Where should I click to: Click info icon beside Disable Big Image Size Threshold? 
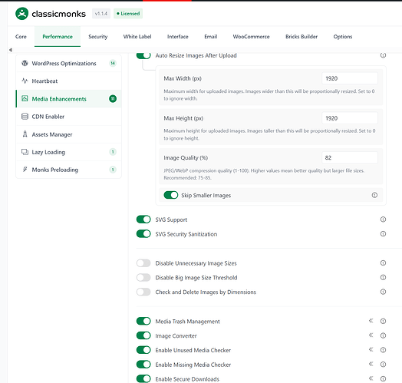tap(383, 277)
